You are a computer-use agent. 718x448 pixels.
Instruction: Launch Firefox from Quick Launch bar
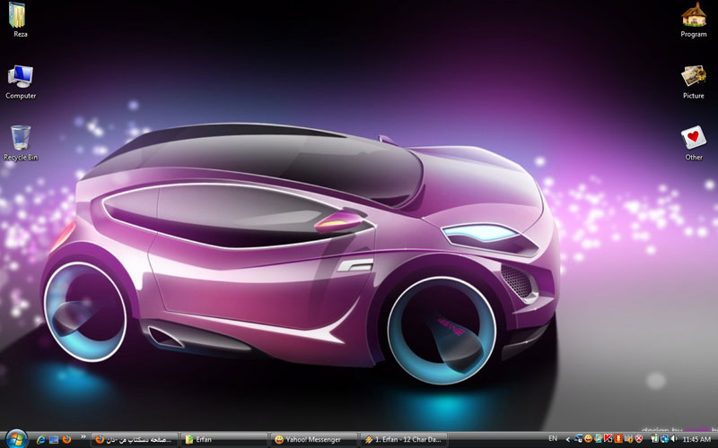pos(66,439)
